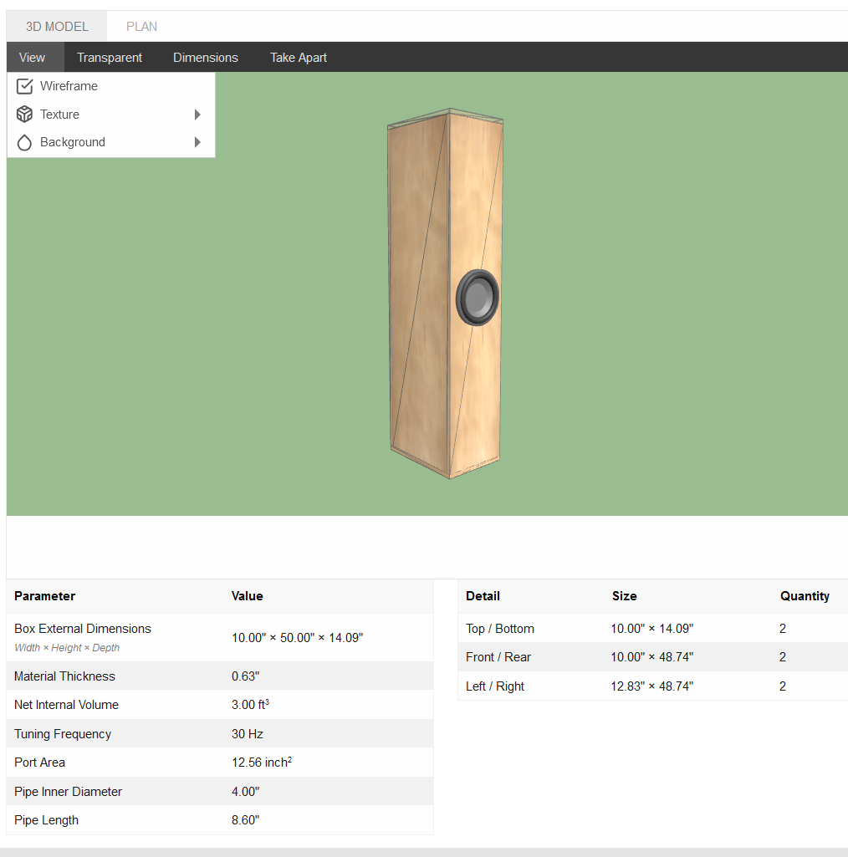The image size is (848, 857).
Task: Click the Value column header
Action: (x=248, y=596)
